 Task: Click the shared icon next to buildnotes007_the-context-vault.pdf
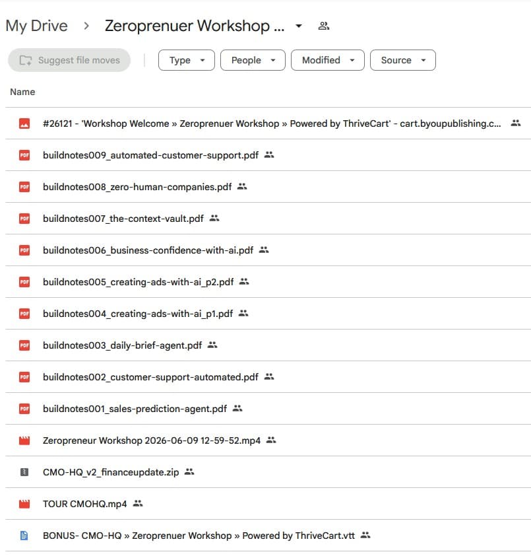click(x=214, y=218)
